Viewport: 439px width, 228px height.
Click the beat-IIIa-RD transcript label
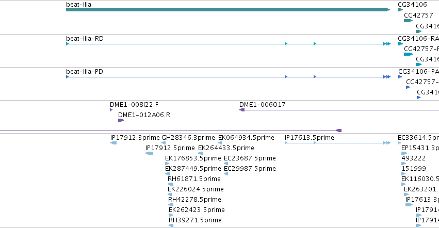click(85, 38)
